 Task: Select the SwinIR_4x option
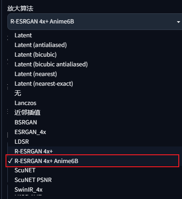coord(95,190)
